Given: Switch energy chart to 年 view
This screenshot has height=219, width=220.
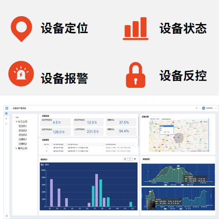Looking at the screenshot, I should pyautogui.click(x=135, y=159).
